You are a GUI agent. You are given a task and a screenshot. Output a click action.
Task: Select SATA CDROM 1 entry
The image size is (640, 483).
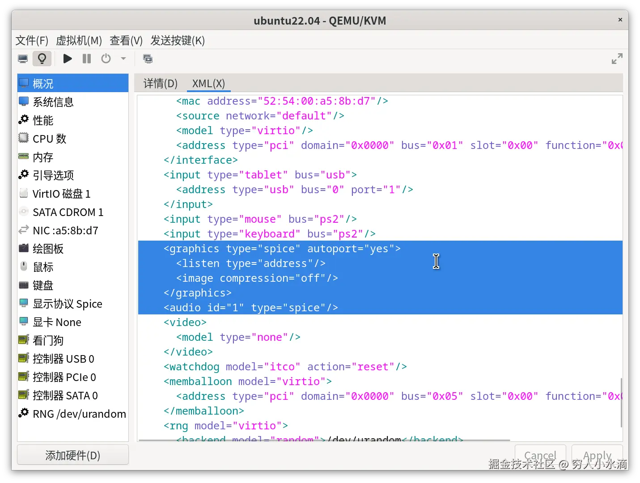(x=73, y=212)
